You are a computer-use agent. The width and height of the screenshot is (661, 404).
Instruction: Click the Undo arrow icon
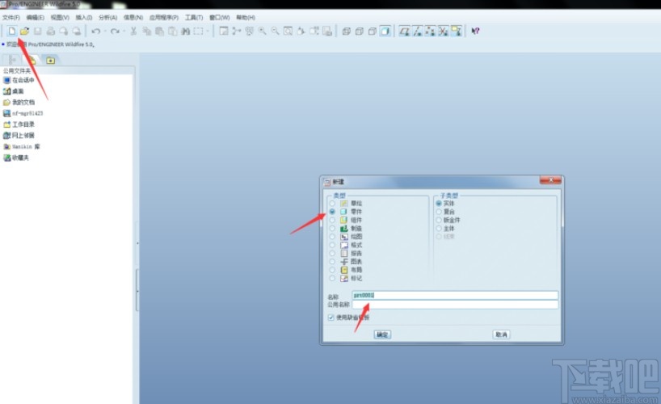95,31
